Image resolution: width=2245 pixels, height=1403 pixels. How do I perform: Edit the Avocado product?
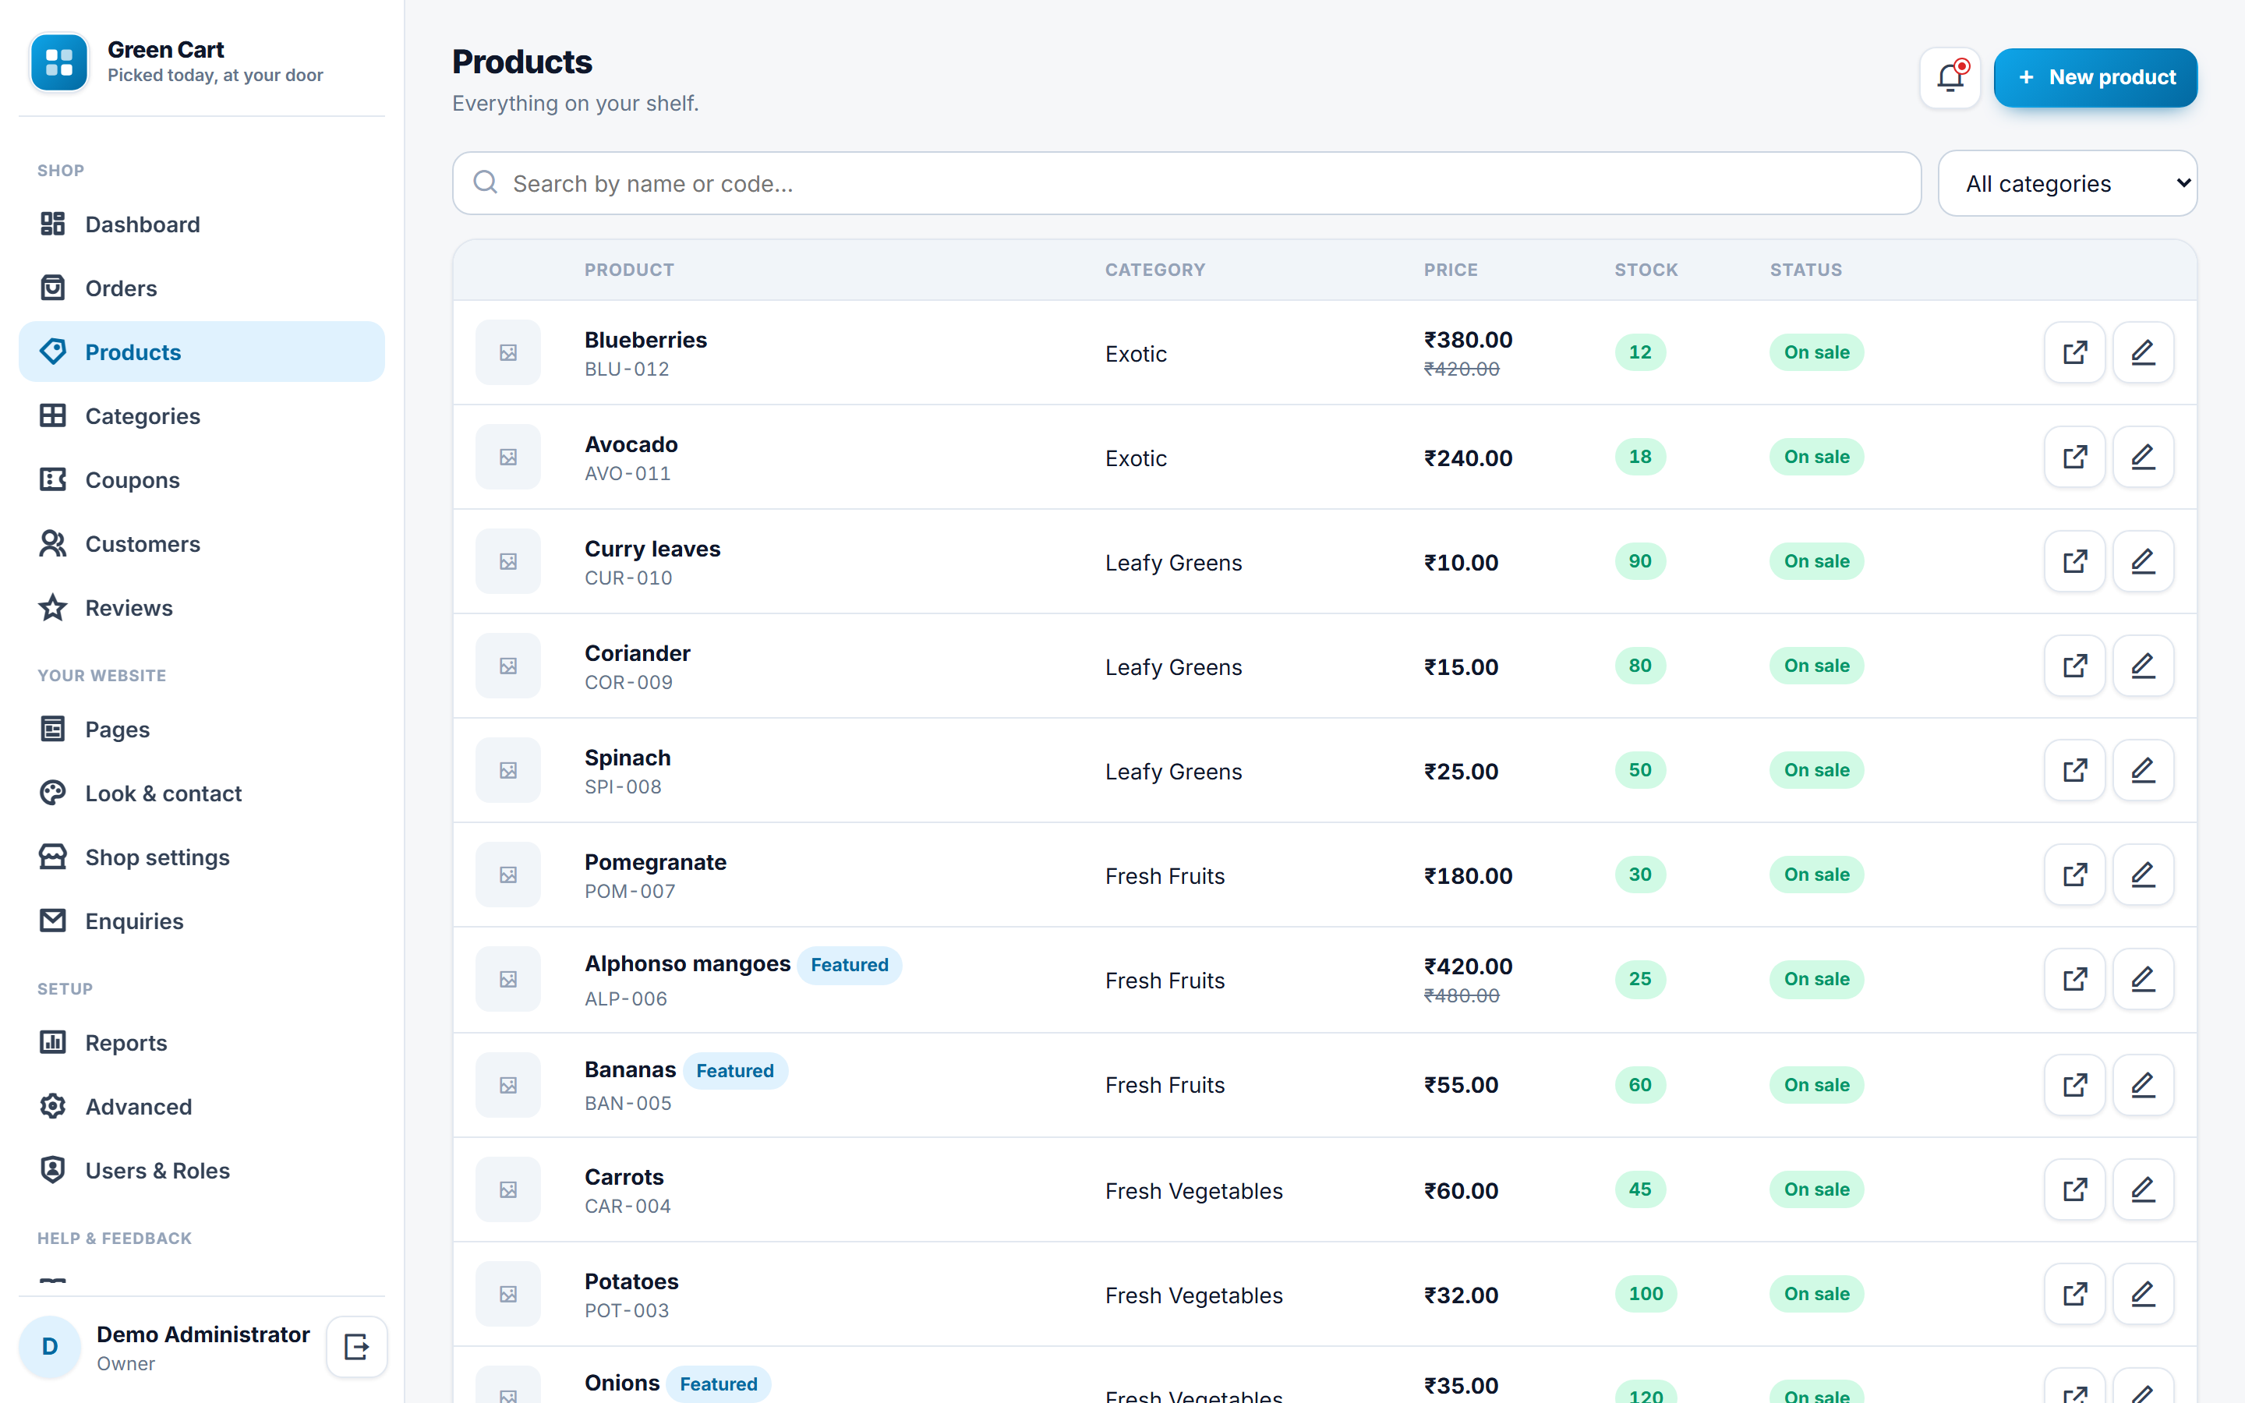coord(2143,457)
